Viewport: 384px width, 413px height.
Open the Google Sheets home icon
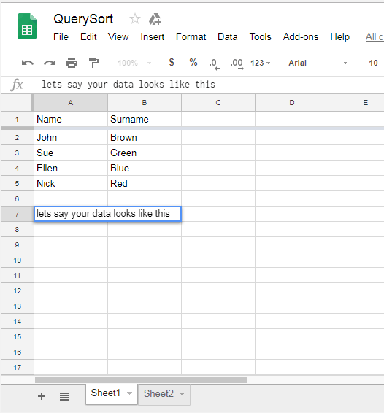click(27, 26)
